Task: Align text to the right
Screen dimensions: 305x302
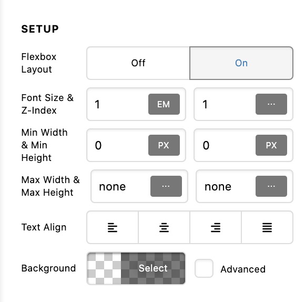Action: [216, 227]
